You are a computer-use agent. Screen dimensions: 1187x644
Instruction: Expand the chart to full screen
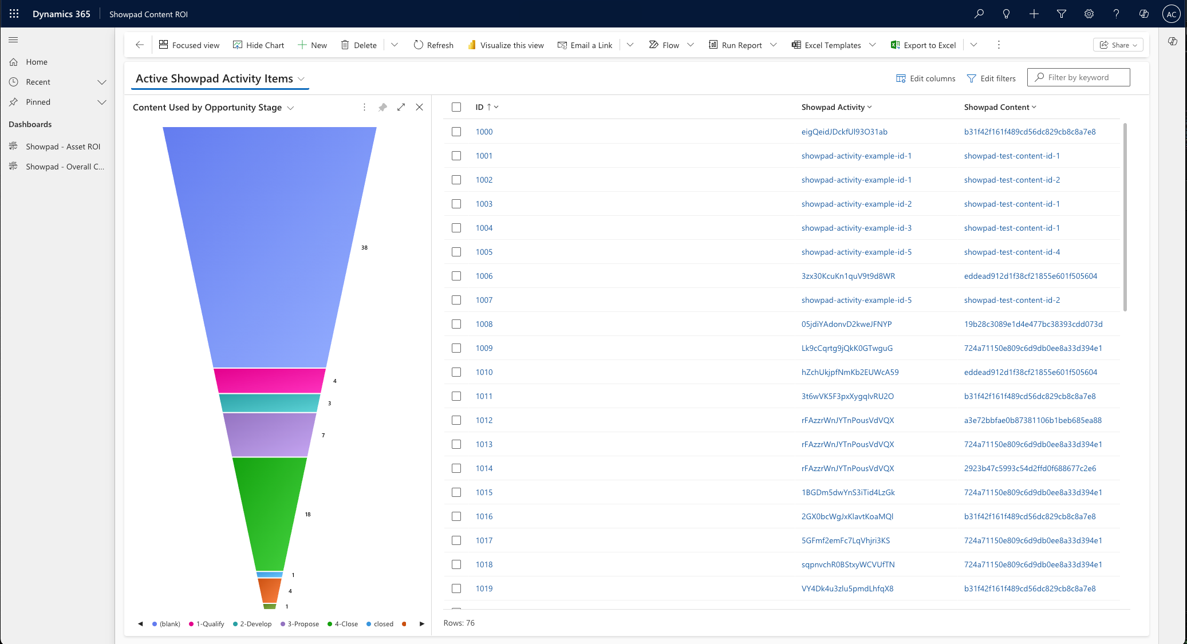401,107
